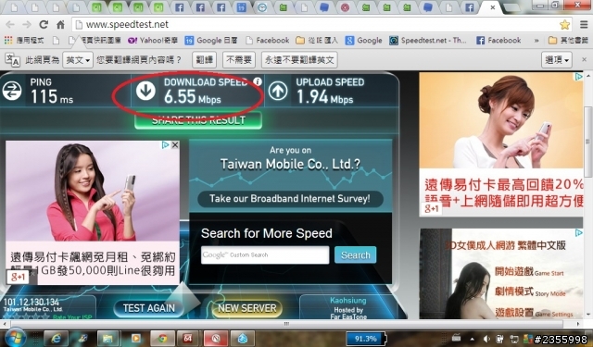593x347 pixels.
Task: Open the 英文 language dropdown
Action: [x=78, y=60]
